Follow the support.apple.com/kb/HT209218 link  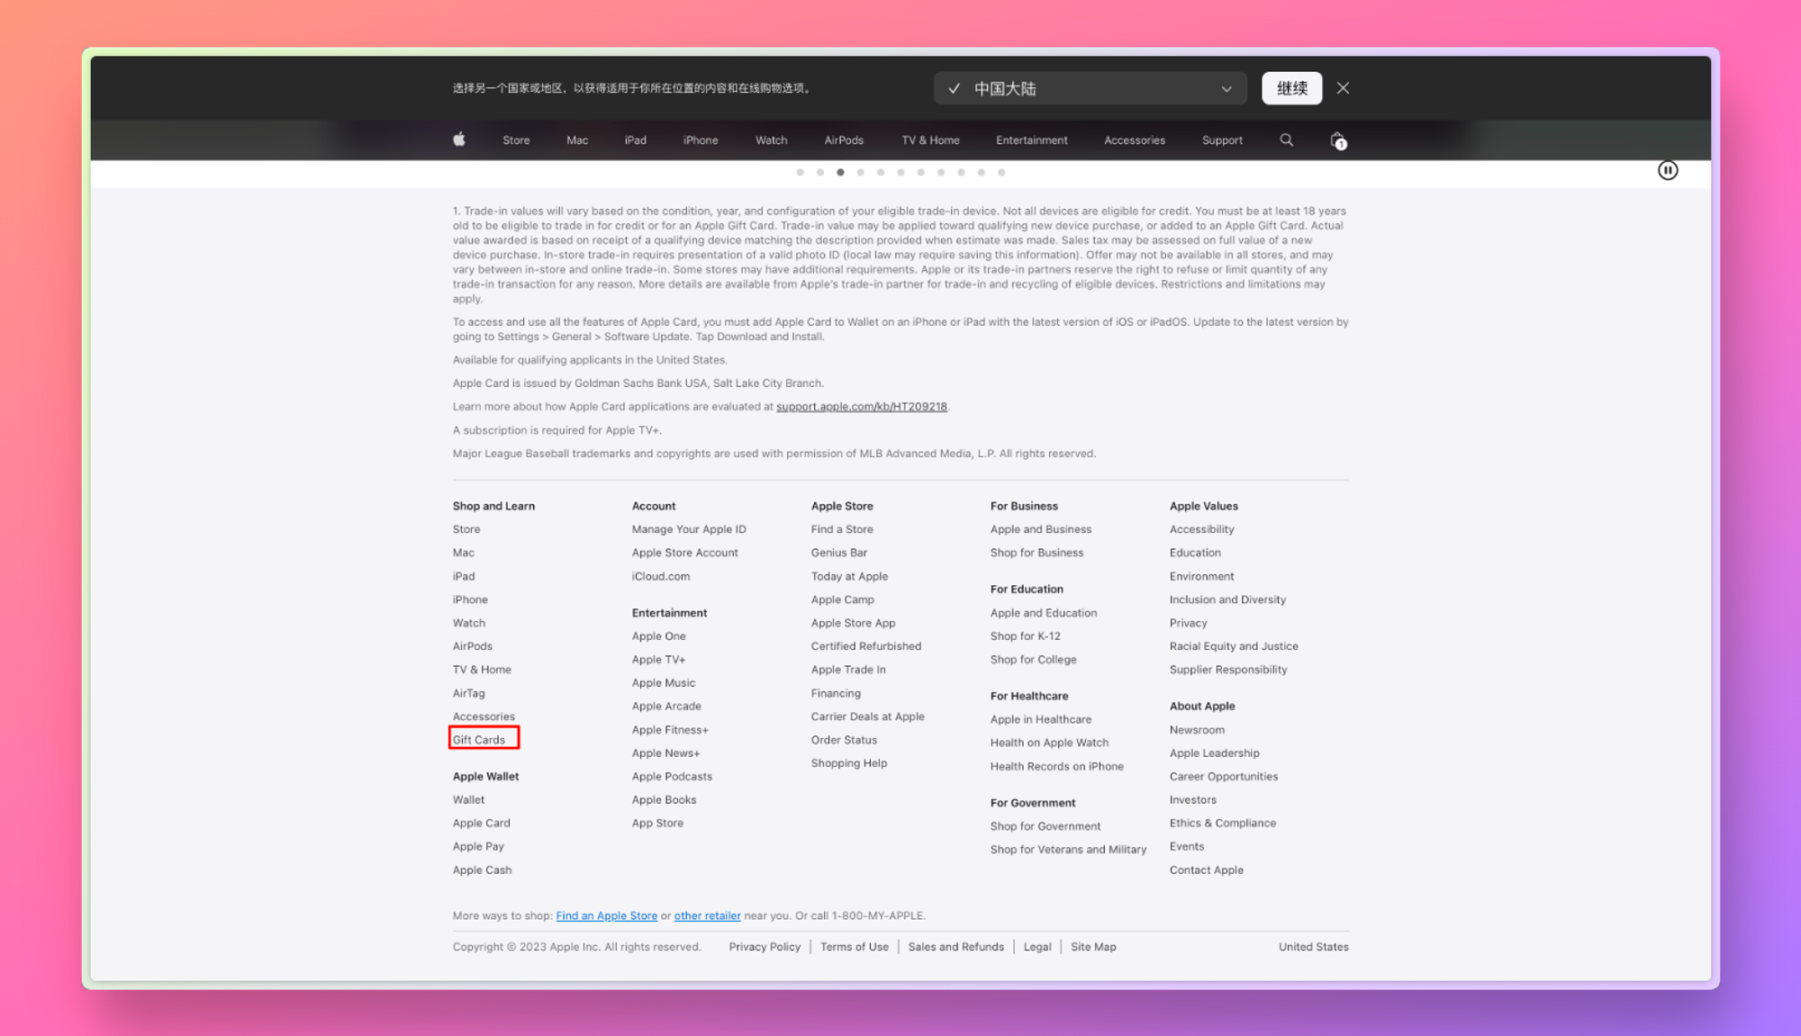862,407
